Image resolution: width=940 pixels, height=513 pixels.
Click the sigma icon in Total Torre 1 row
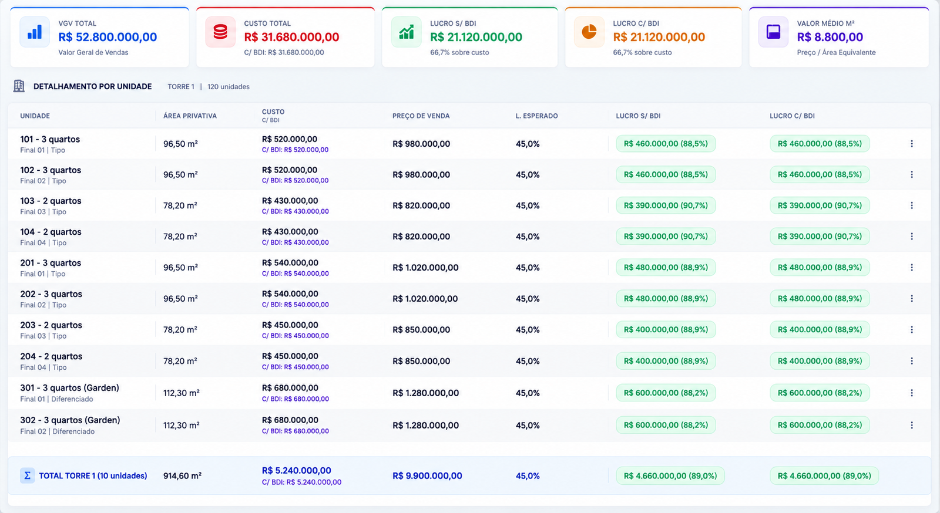(x=27, y=475)
